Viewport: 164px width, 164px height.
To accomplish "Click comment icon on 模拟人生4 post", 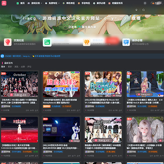I will coord(152,111).
